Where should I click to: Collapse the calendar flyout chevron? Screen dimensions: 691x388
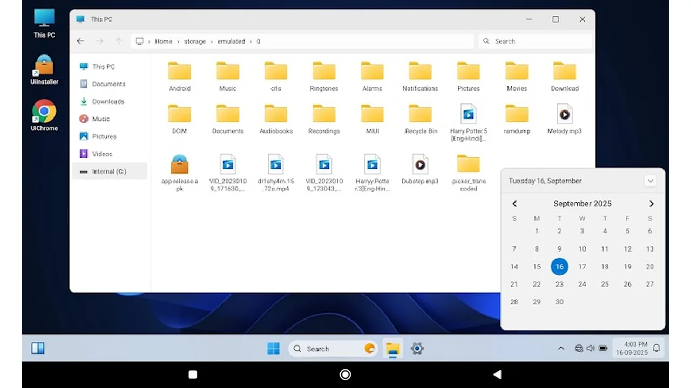pos(650,181)
